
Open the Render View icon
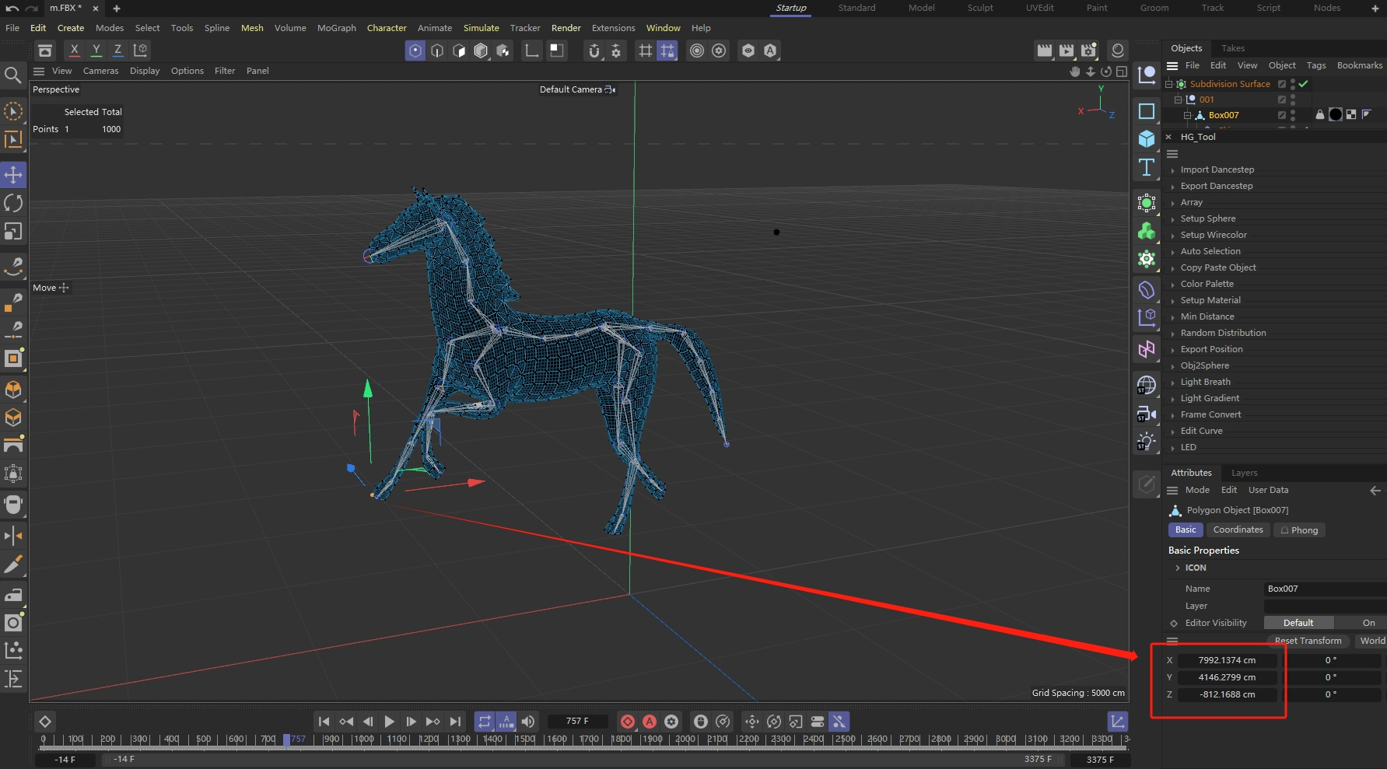pos(1045,51)
